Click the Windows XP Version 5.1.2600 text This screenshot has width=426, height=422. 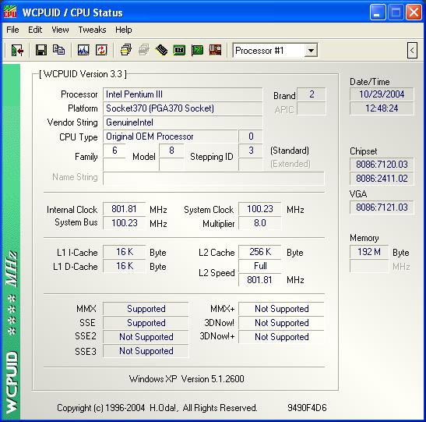[x=187, y=379]
